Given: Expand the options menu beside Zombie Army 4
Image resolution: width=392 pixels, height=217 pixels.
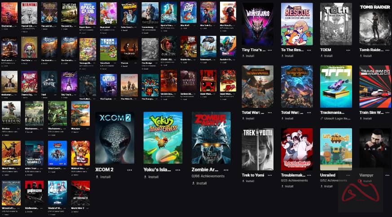Looking at the screenshot, I should 226,170.
